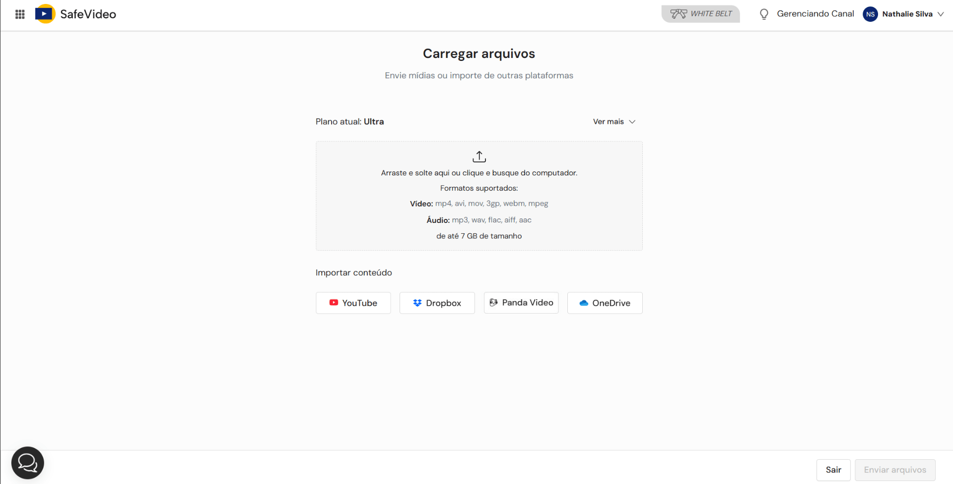Click the upload arrow icon in the dropzone
The width and height of the screenshot is (953, 484).
coord(479,157)
